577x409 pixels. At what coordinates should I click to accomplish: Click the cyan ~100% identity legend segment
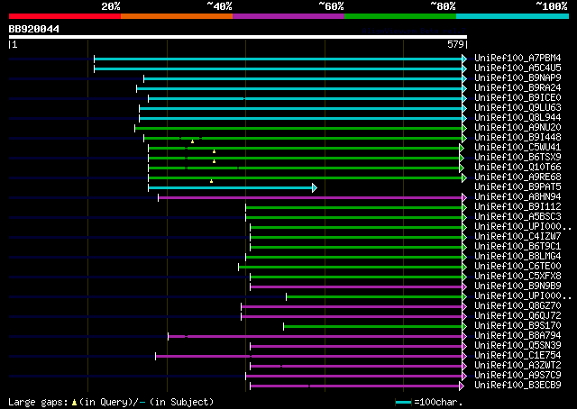pos(513,16)
